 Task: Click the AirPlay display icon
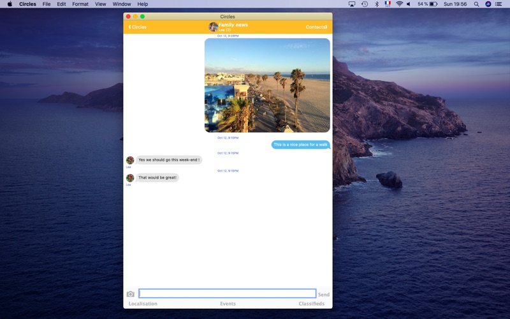tap(352, 4)
